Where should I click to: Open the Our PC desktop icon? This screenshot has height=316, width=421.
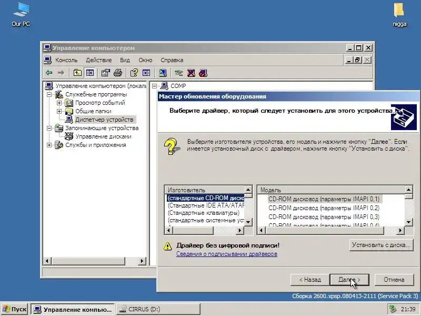coord(21,15)
